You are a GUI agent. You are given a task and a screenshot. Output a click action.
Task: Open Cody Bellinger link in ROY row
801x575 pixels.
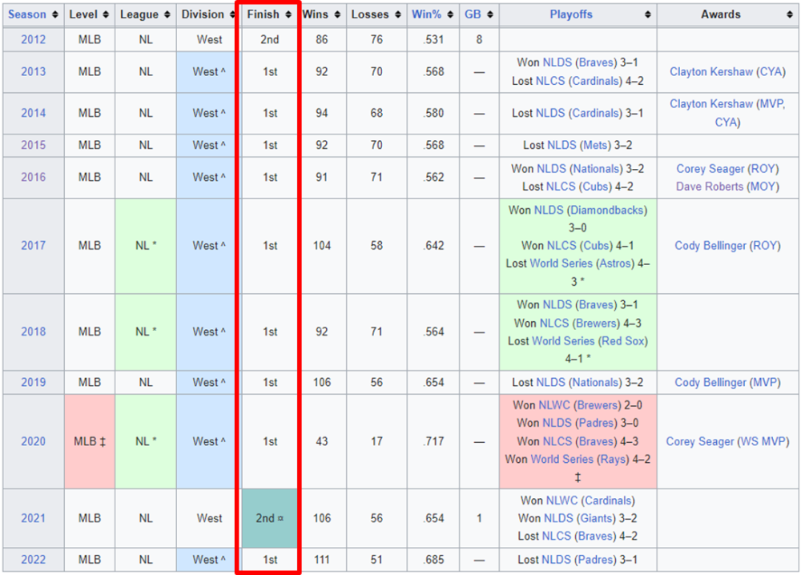tap(710, 246)
